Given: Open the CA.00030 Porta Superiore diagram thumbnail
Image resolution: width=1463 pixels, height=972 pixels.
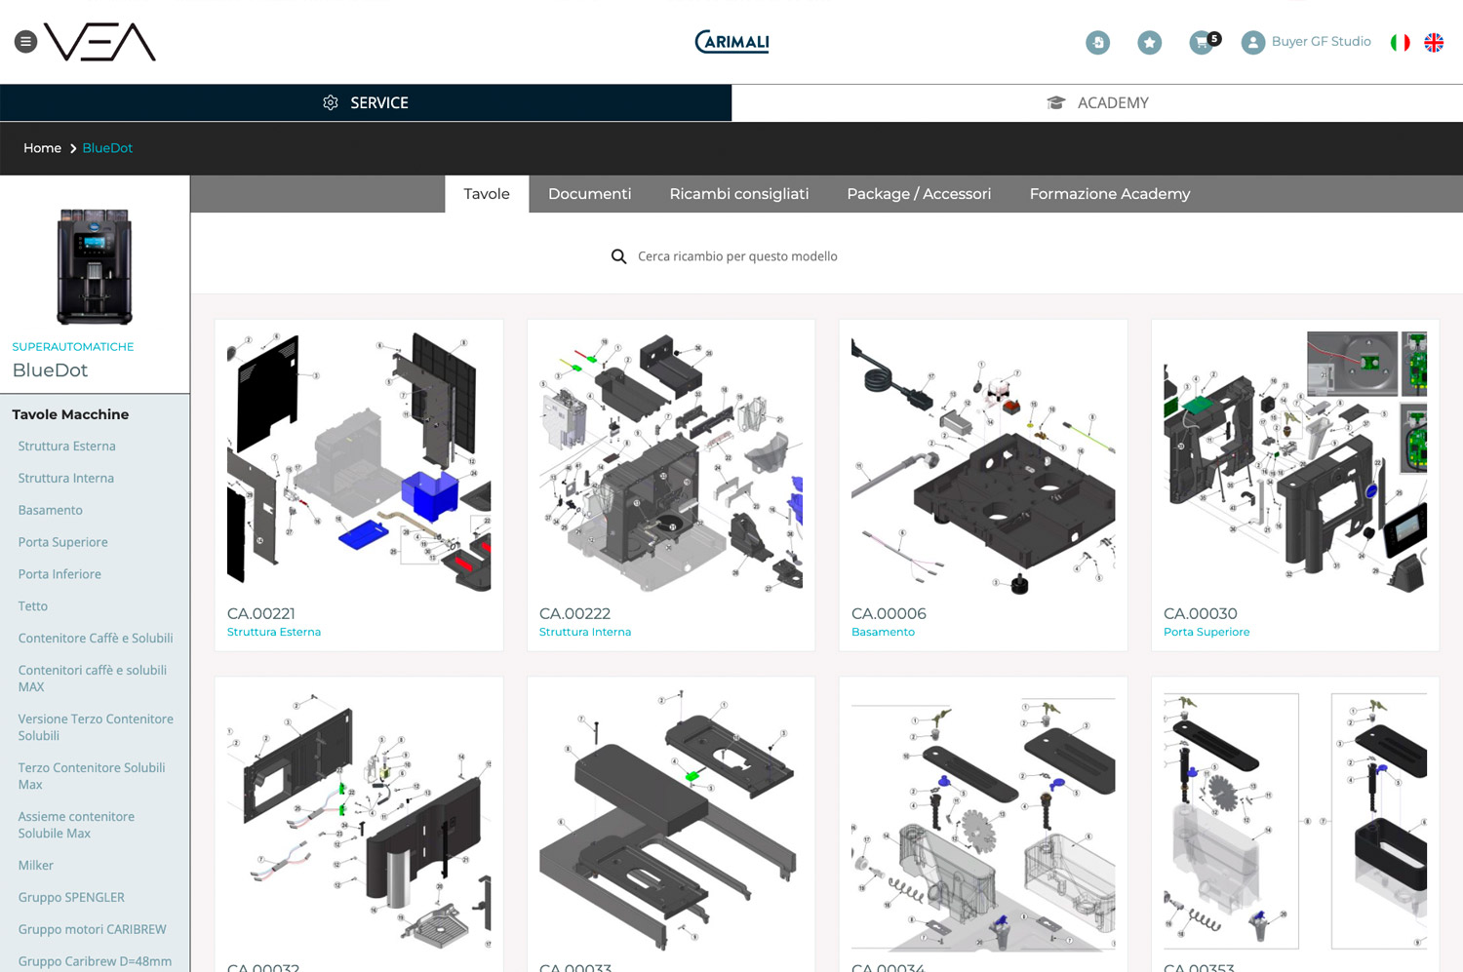Looking at the screenshot, I should tap(1294, 462).
